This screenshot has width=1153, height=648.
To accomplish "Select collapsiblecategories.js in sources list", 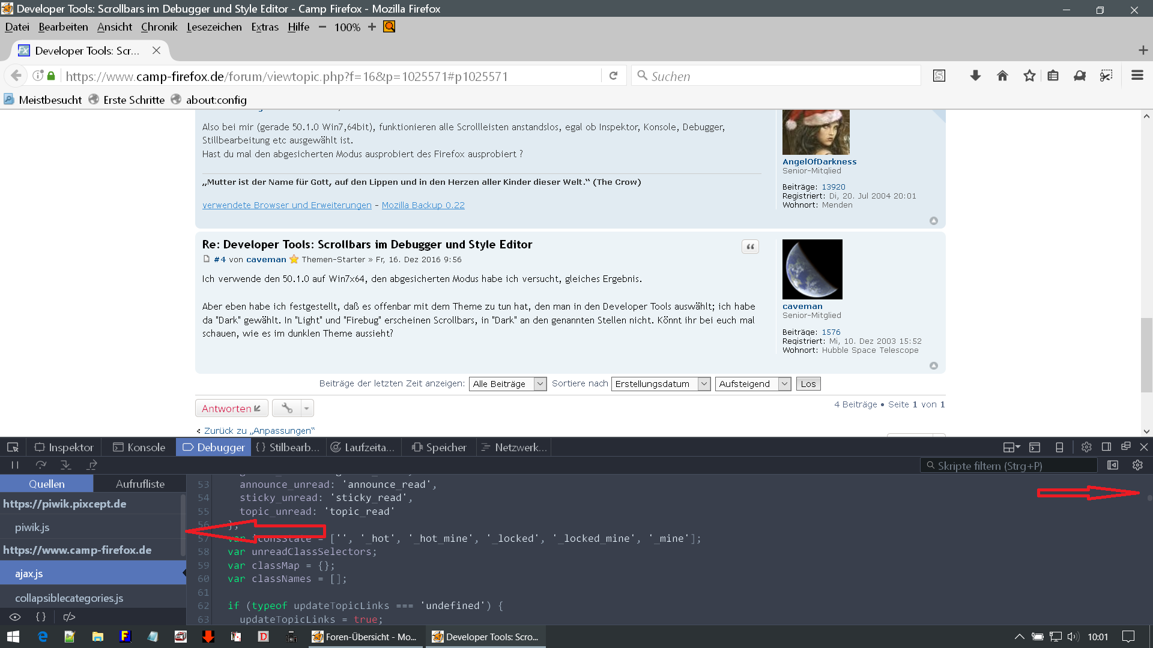I will (69, 598).
